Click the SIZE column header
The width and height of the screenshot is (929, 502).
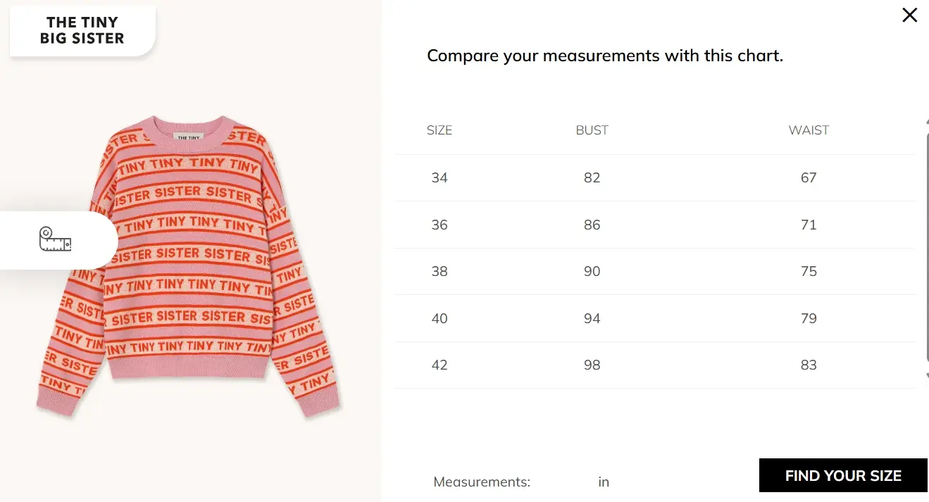coord(439,130)
